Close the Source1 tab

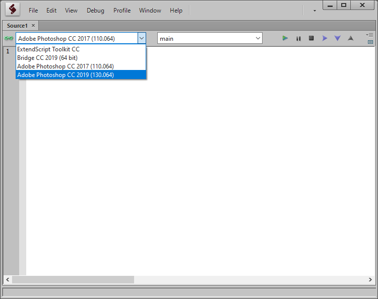point(33,25)
